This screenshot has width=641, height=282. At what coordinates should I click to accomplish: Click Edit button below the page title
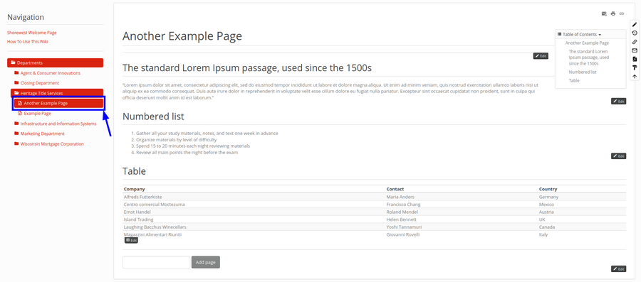click(541, 56)
